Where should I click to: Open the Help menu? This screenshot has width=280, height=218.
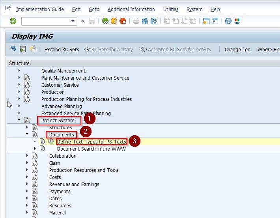tap(215, 9)
